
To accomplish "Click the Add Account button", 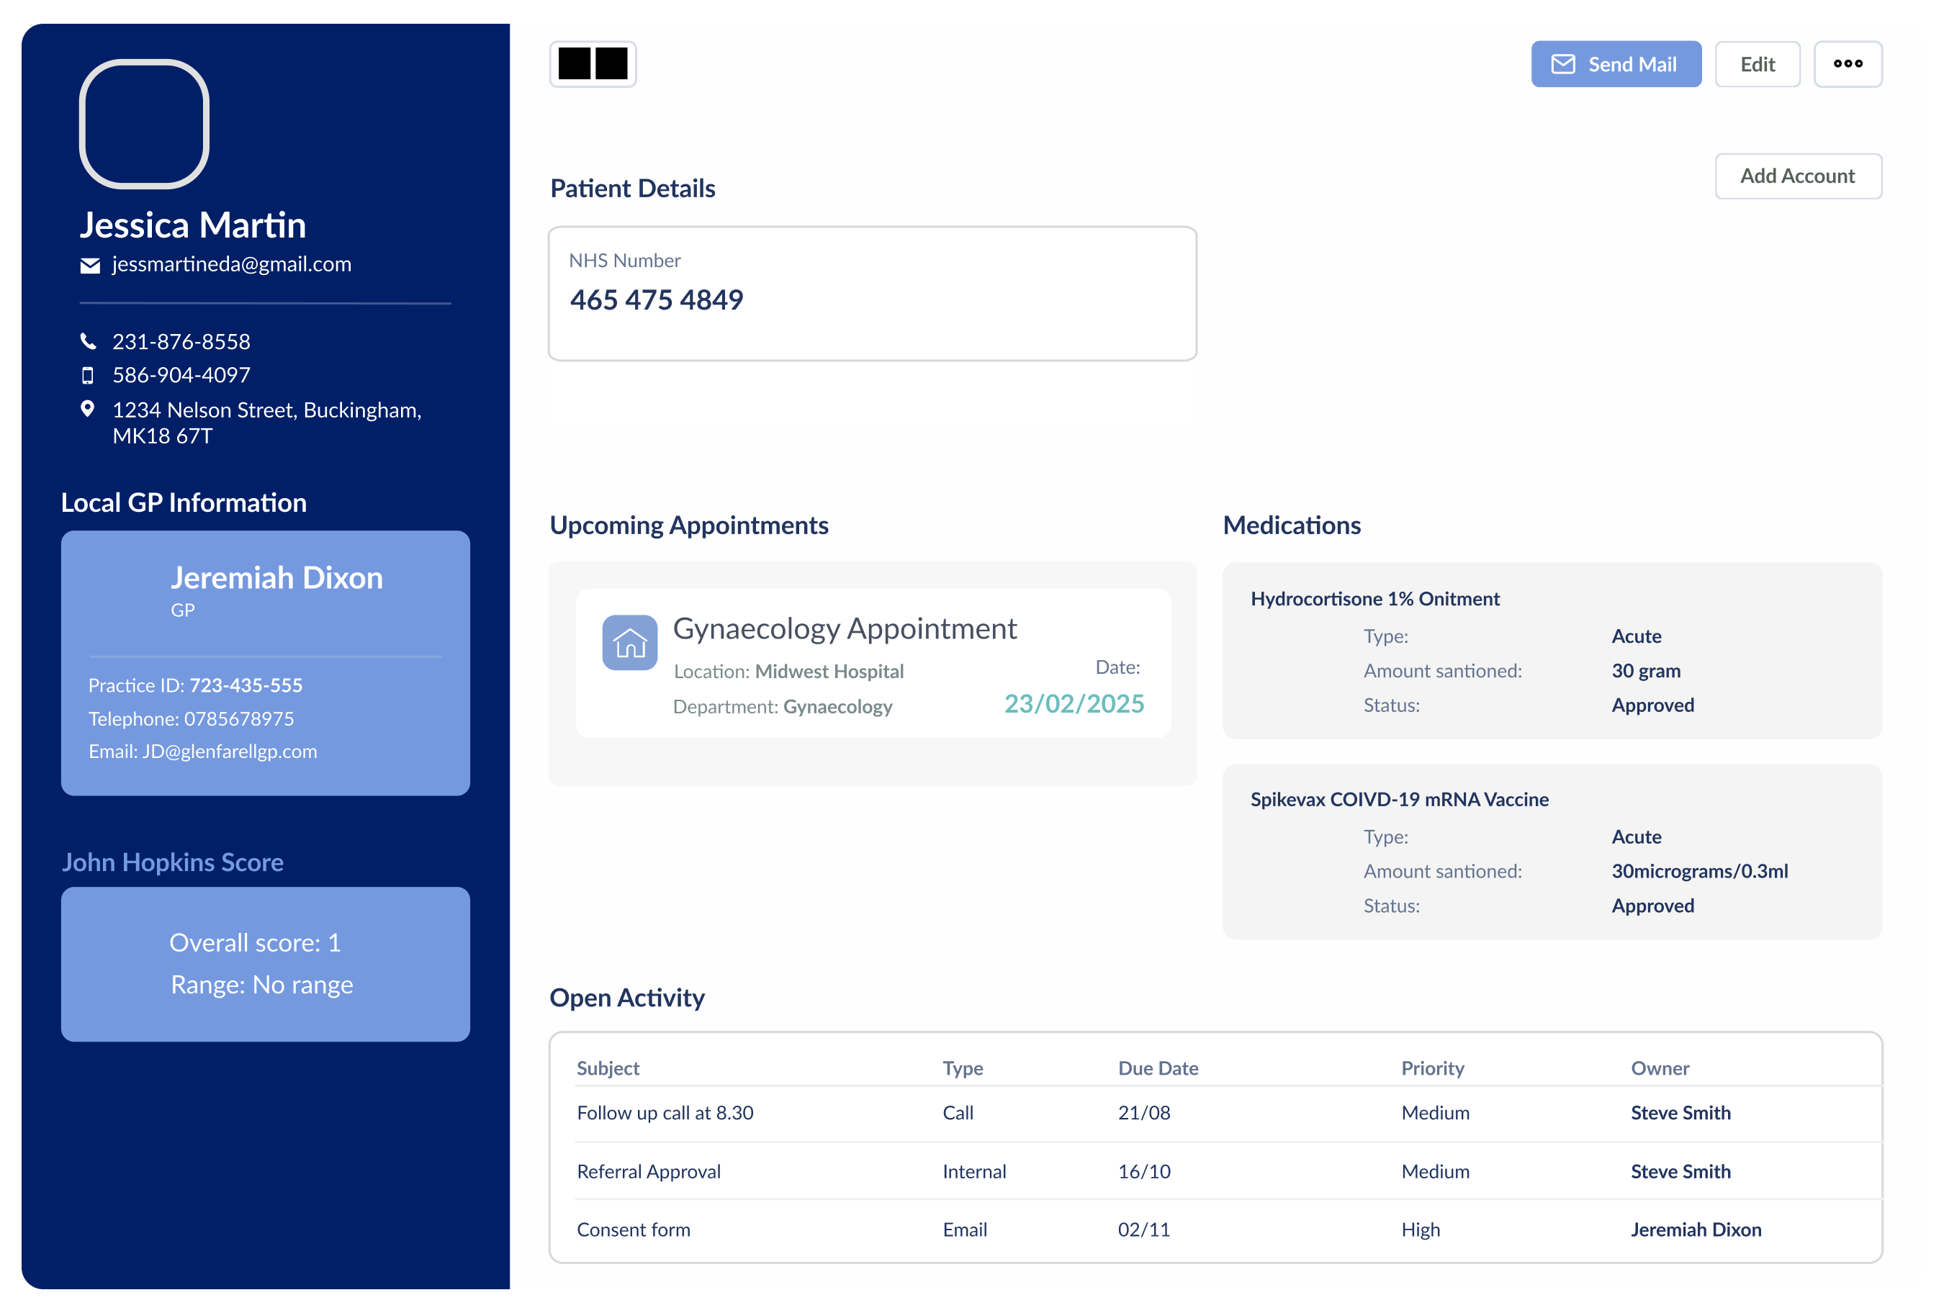I will (1798, 176).
